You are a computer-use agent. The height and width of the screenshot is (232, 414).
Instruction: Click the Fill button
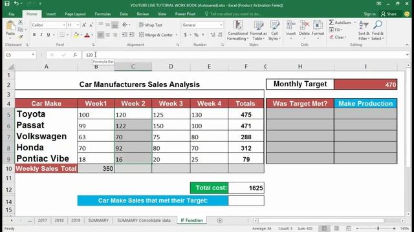click(x=336, y=30)
